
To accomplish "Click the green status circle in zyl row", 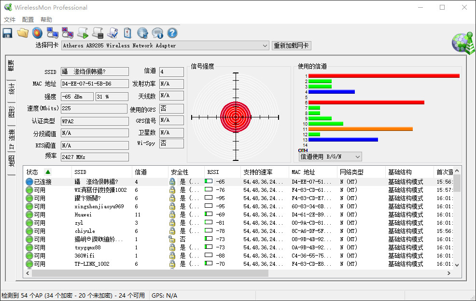I will point(29,223).
